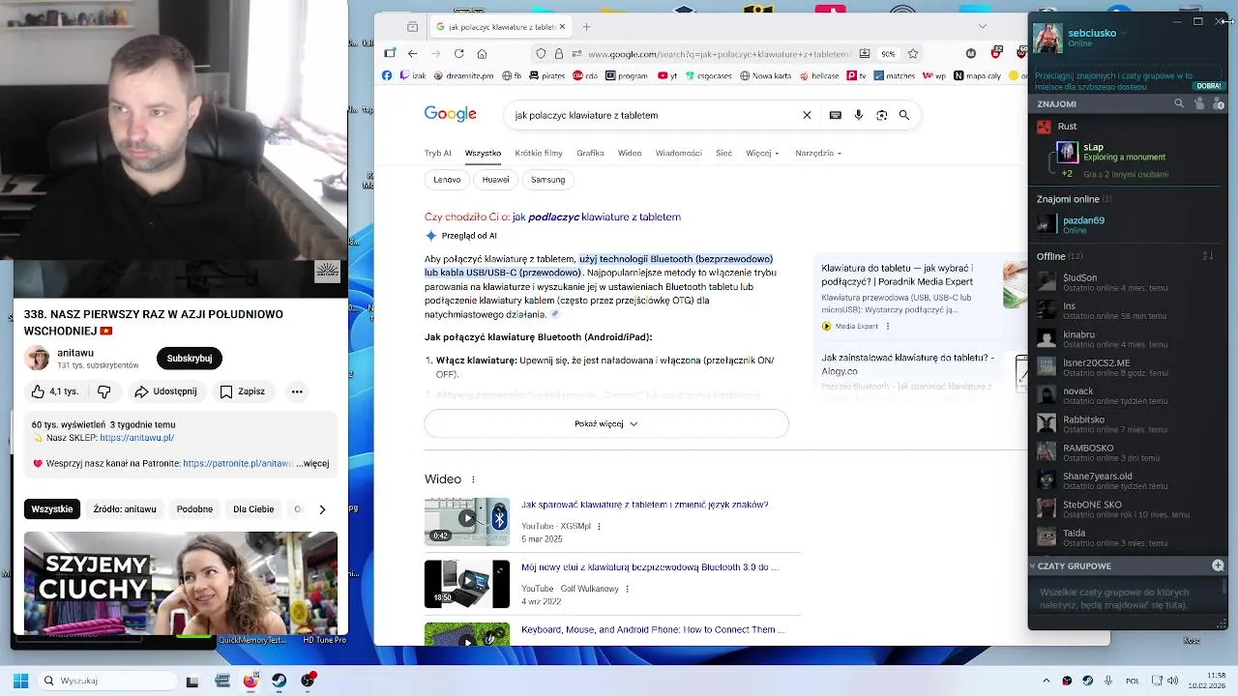Screen dimensions: 1238x696
Task: Click the Firefox address bar URL
Action: pyautogui.click(x=719, y=54)
